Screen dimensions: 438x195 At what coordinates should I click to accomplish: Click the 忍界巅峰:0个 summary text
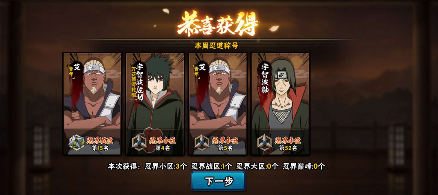pyautogui.click(x=304, y=166)
